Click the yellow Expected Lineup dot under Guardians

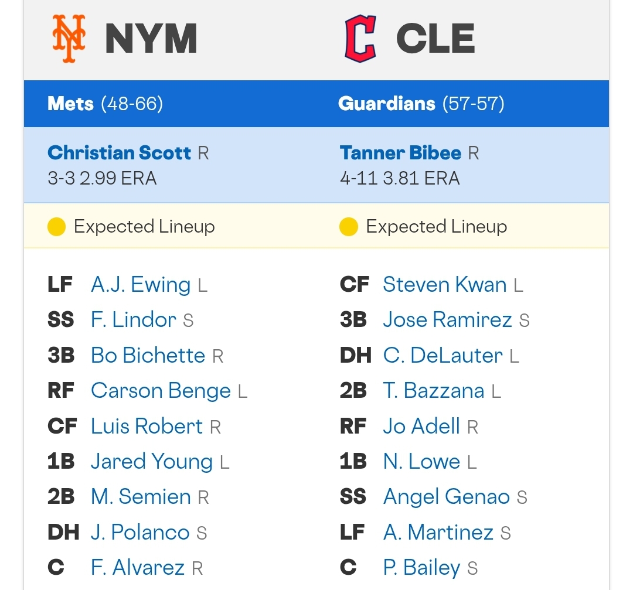click(349, 226)
